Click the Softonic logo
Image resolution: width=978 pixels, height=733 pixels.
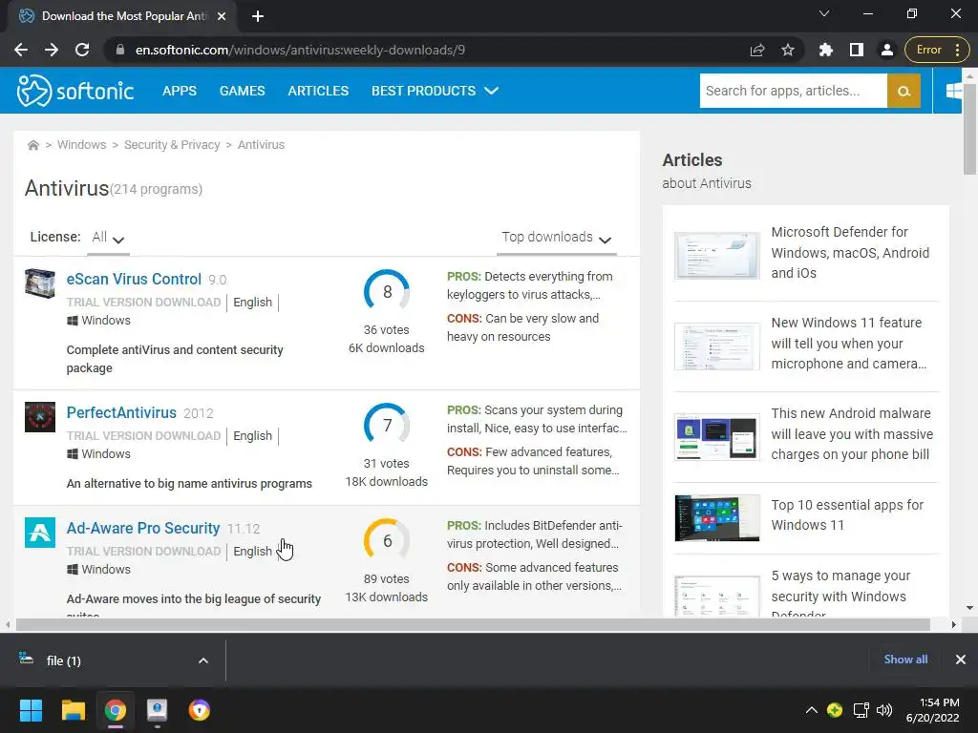(74, 91)
